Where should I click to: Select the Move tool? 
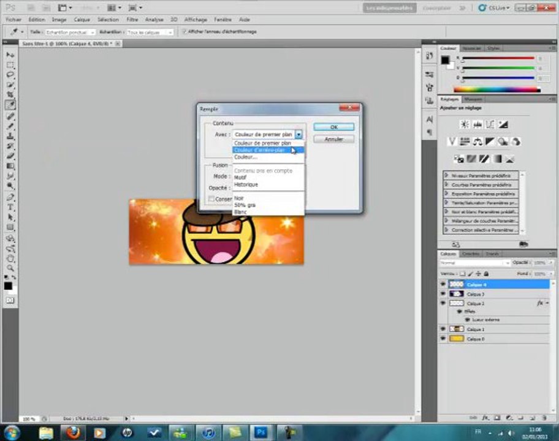point(10,55)
